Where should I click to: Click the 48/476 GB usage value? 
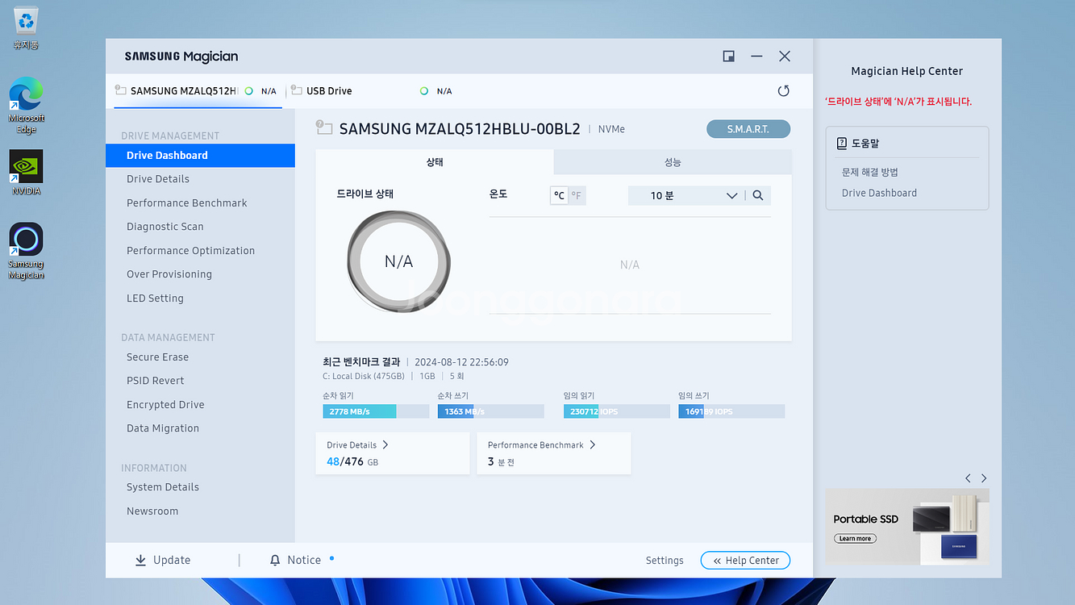coord(352,461)
